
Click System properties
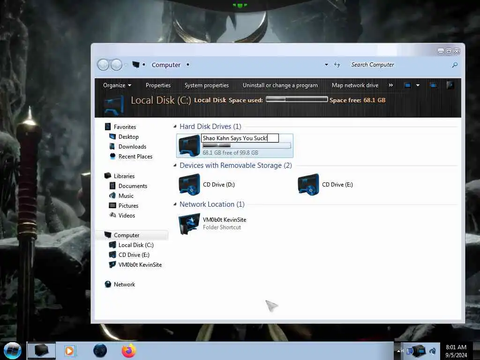207,85
